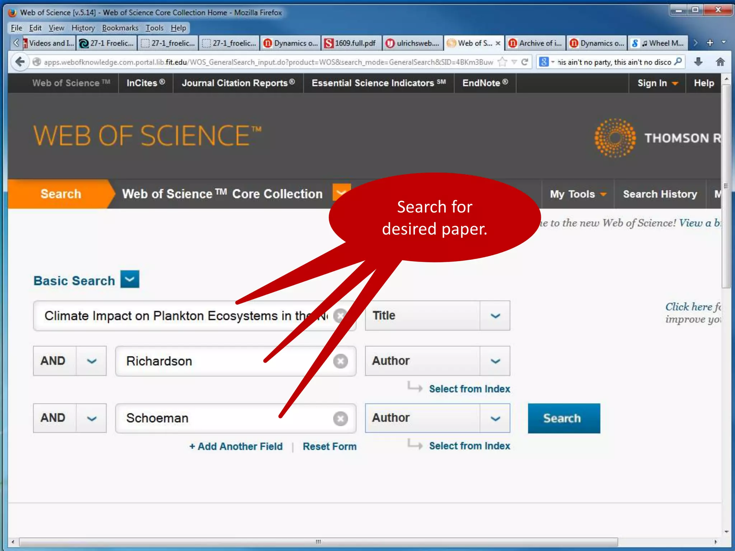Viewport: 735px width, 551px height.
Task: Open Journal Citation Reports
Action: pyautogui.click(x=238, y=83)
